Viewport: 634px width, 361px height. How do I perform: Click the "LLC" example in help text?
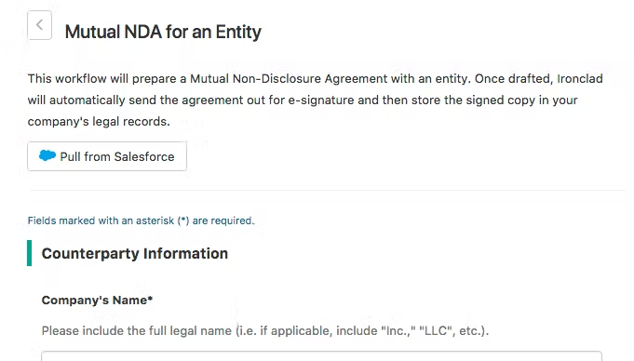(437, 330)
